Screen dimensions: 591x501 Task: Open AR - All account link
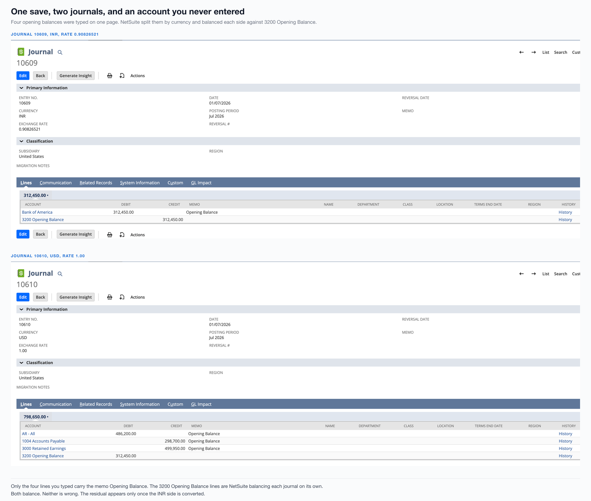tap(28, 434)
